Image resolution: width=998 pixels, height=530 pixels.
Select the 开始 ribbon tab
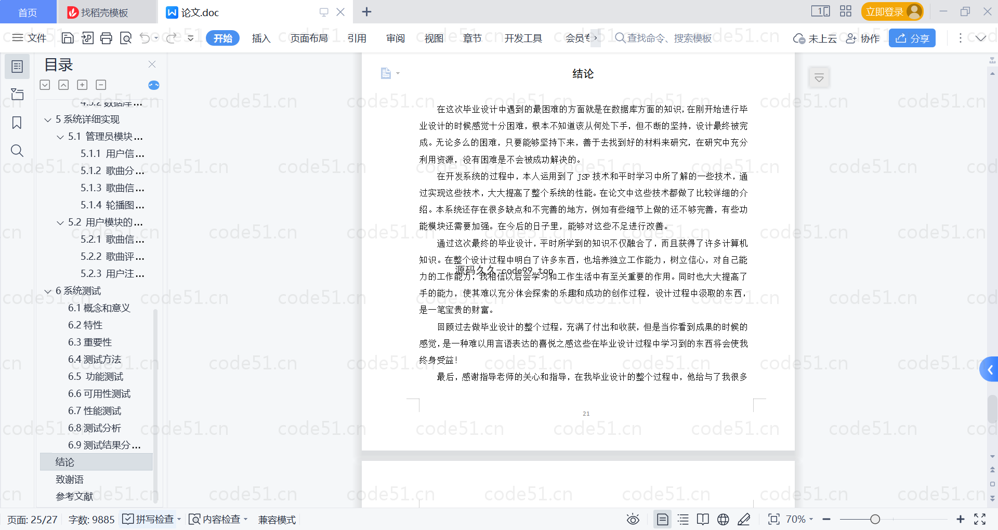point(222,38)
